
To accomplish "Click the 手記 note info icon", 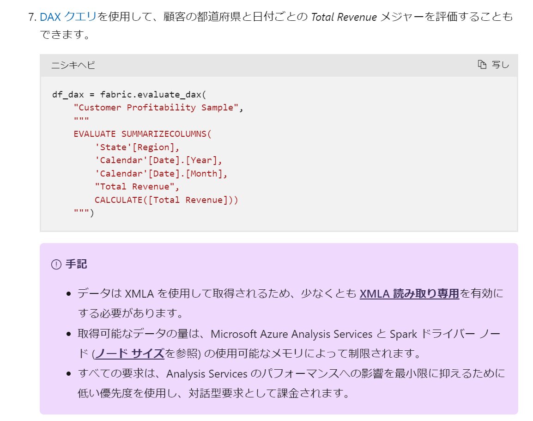I will (x=56, y=264).
